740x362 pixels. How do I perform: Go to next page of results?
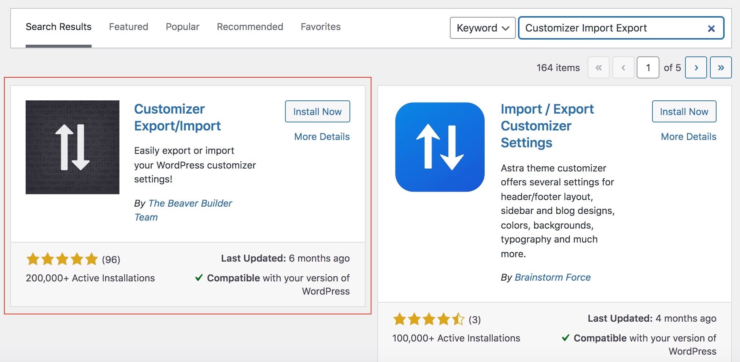click(x=696, y=67)
